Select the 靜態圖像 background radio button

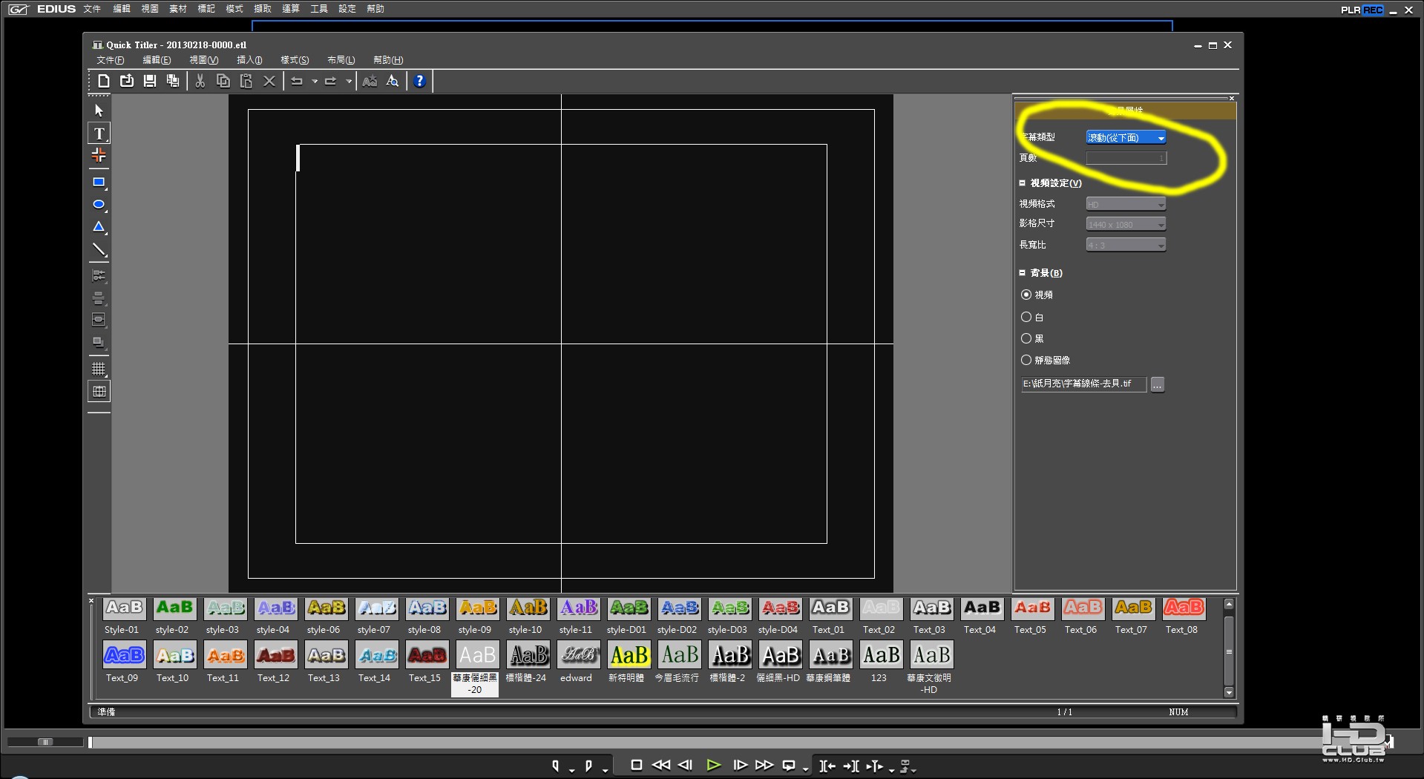click(1026, 360)
